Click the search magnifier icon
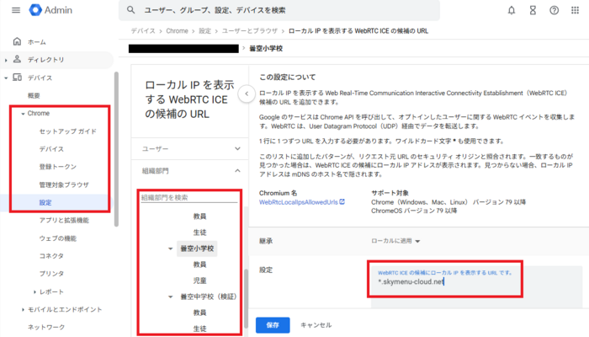The width and height of the screenshot is (589, 337). click(130, 10)
